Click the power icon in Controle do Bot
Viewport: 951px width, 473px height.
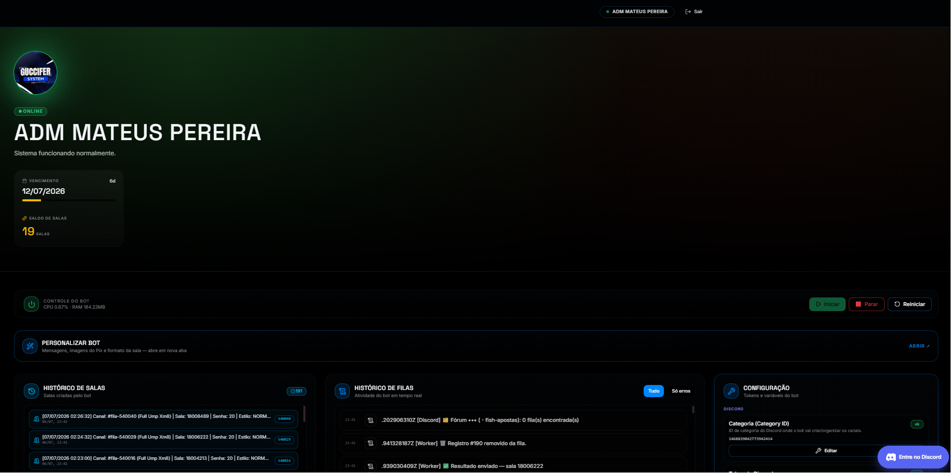click(31, 304)
